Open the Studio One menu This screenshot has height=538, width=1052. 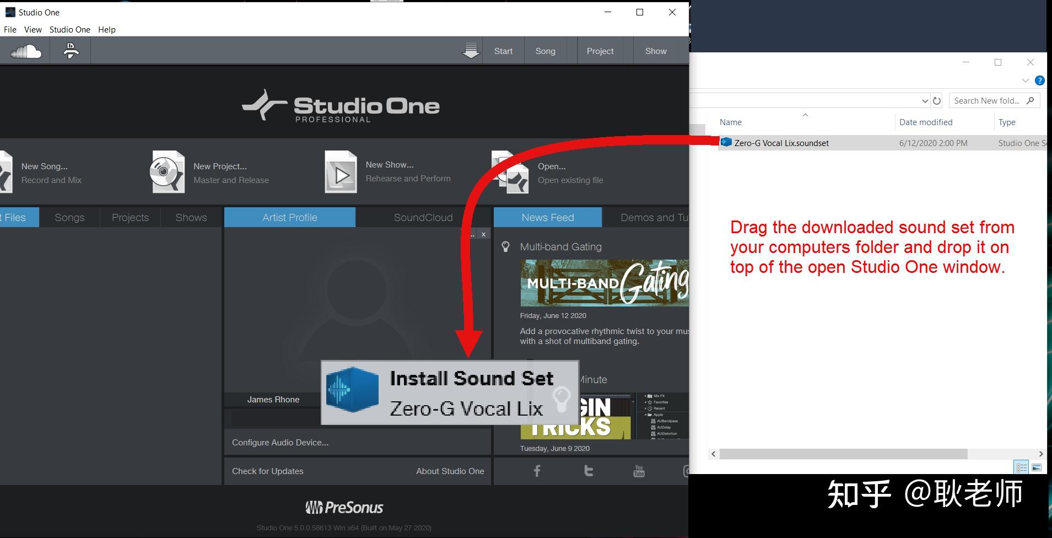[70, 30]
